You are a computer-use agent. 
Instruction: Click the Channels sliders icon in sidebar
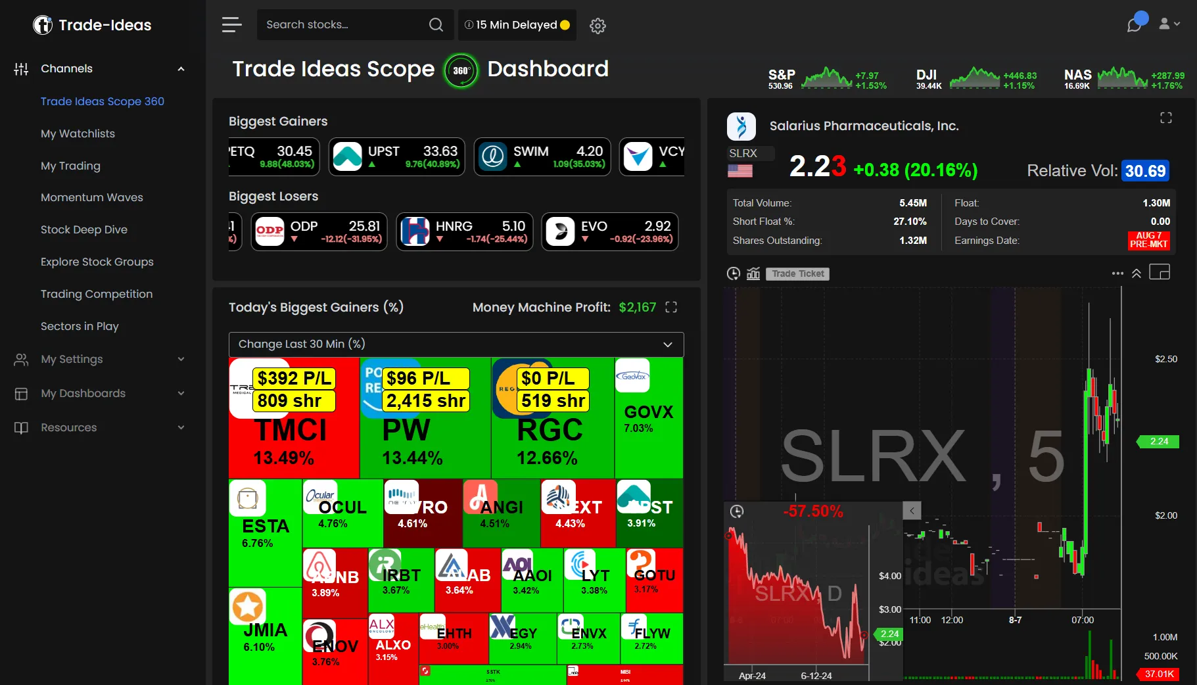[x=20, y=68]
